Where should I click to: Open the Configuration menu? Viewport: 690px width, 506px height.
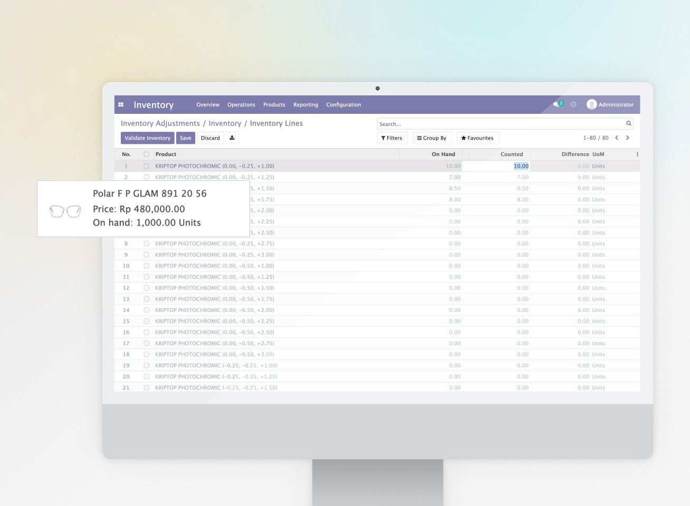tap(343, 104)
